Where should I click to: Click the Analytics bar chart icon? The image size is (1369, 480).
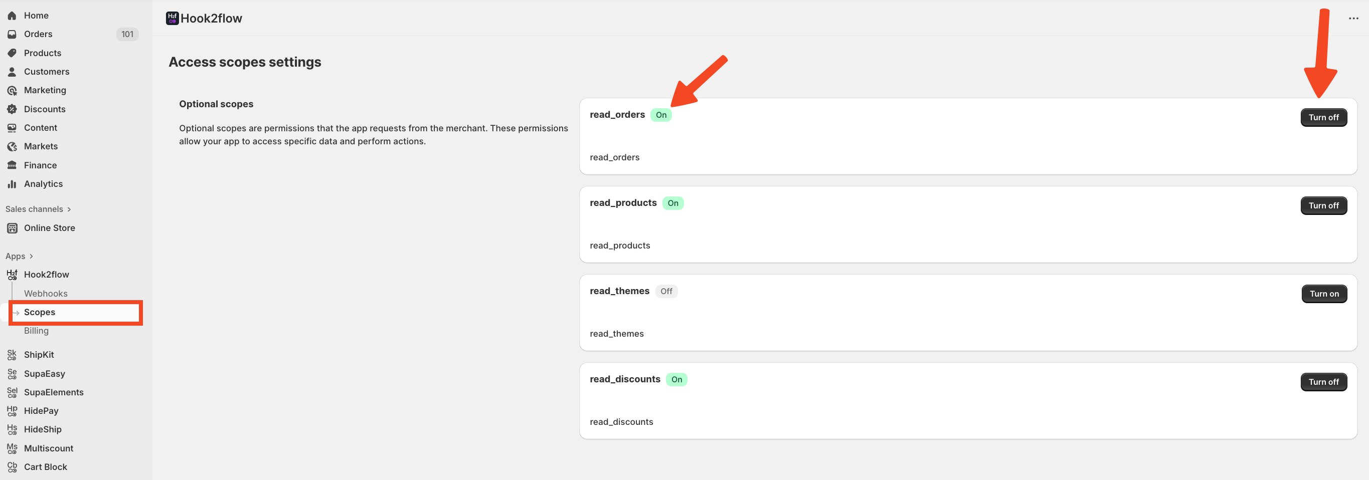[x=12, y=184]
